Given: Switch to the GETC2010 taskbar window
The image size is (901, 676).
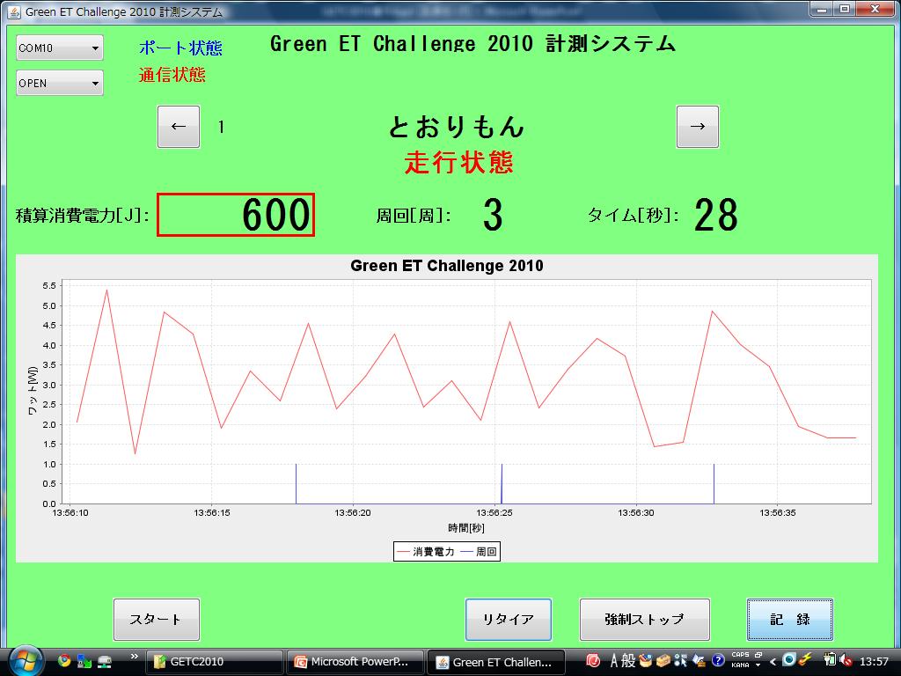Looking at the screenshot, I should [214, 662].
